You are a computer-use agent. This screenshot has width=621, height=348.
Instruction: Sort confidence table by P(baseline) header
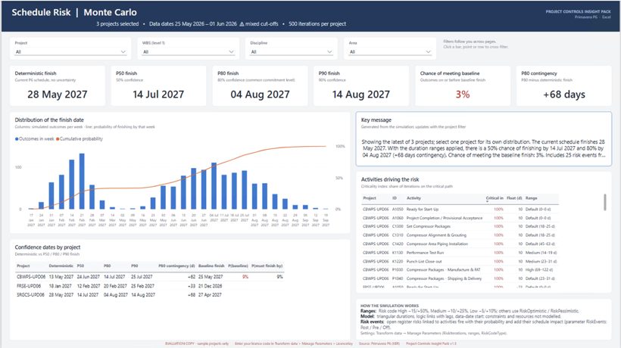tap(238, 266)
